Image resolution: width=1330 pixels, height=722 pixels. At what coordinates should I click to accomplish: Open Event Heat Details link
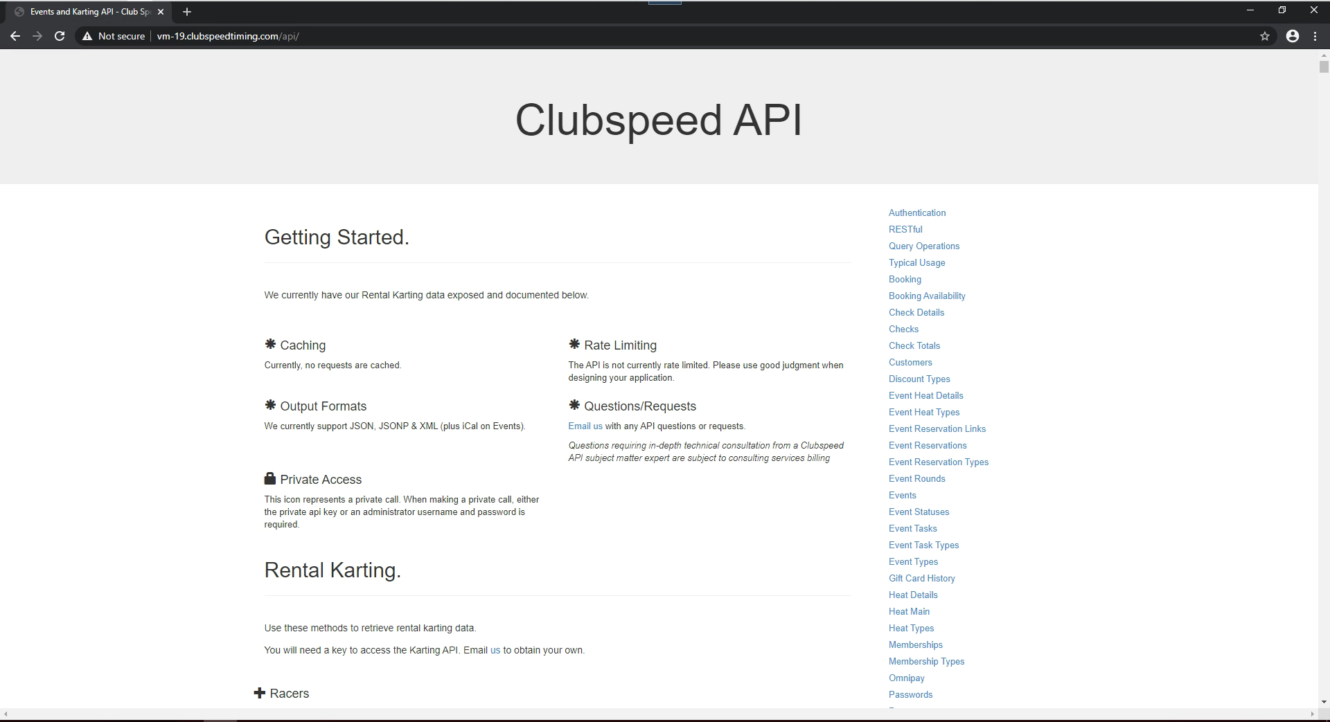pyautogui.click(x=926, y=396)
